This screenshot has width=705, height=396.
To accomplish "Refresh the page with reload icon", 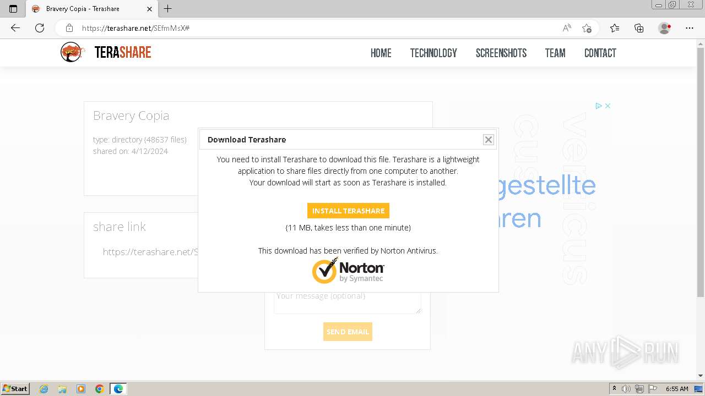I will click(x=40, y=28).
